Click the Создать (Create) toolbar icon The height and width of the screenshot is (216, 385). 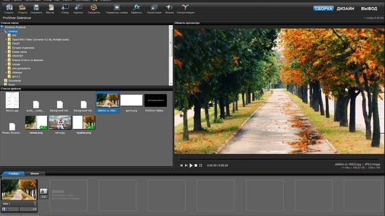(x=9, y=9)
